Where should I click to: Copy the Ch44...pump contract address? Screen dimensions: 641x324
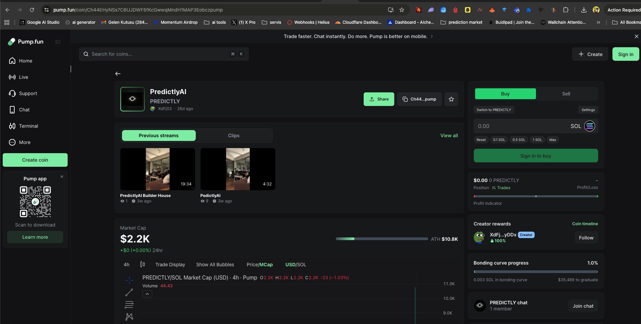tap(419, 99)
